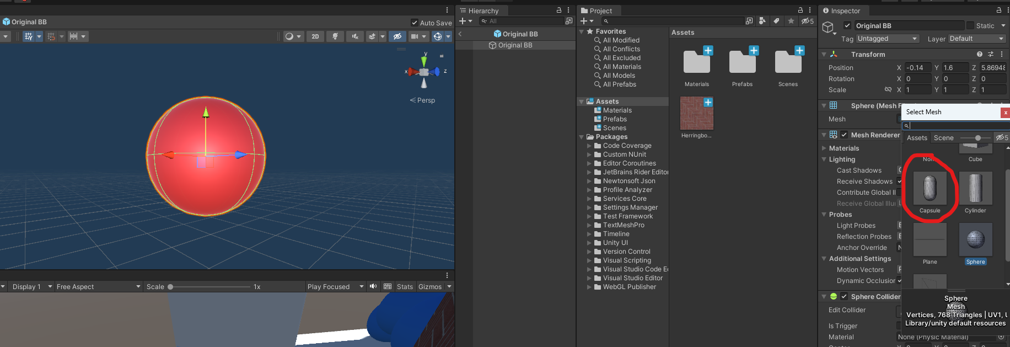The width and height of the screenshot is (1010, 347).
Task: Toggle Gizmos globe icon in scene toolbar
Action: 438,36
